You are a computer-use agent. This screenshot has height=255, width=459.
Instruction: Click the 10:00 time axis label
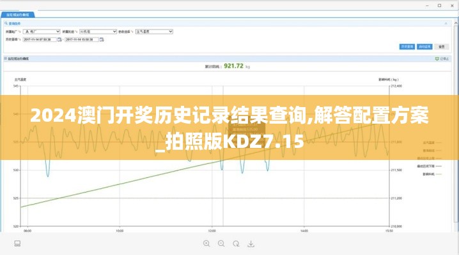(120, 231)
